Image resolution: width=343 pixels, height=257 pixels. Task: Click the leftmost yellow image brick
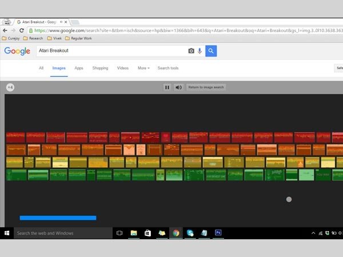click(x=14, y=162)
